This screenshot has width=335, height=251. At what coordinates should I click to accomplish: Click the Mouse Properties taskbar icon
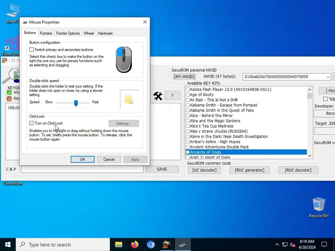click(x=183, y=244)
